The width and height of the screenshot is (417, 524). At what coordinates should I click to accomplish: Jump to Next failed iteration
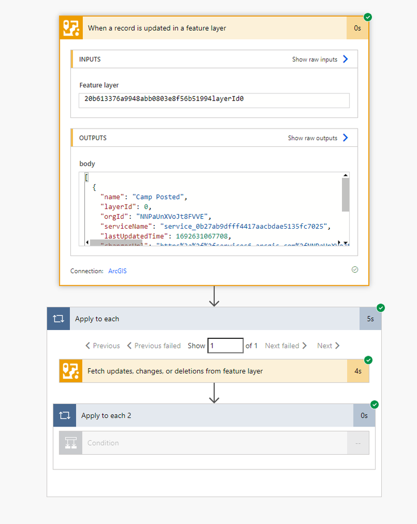pyautogui.click(x=286, y=346)
